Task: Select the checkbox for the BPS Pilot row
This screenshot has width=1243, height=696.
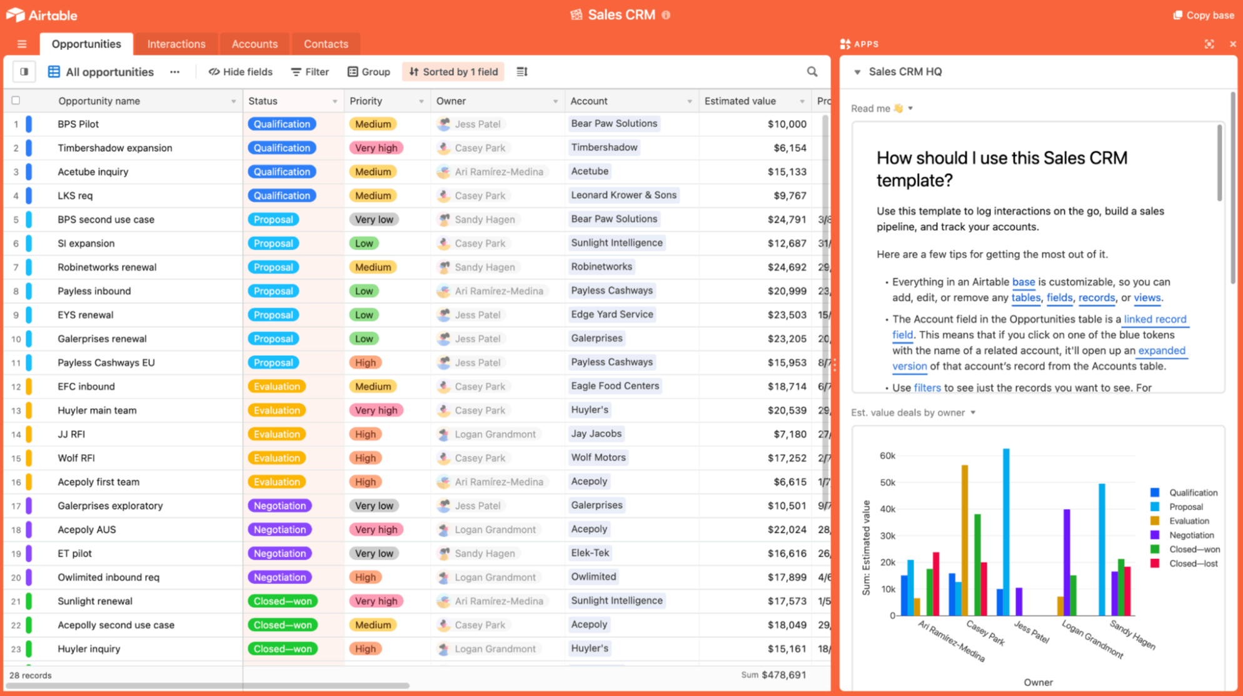Action: [15, 124]
